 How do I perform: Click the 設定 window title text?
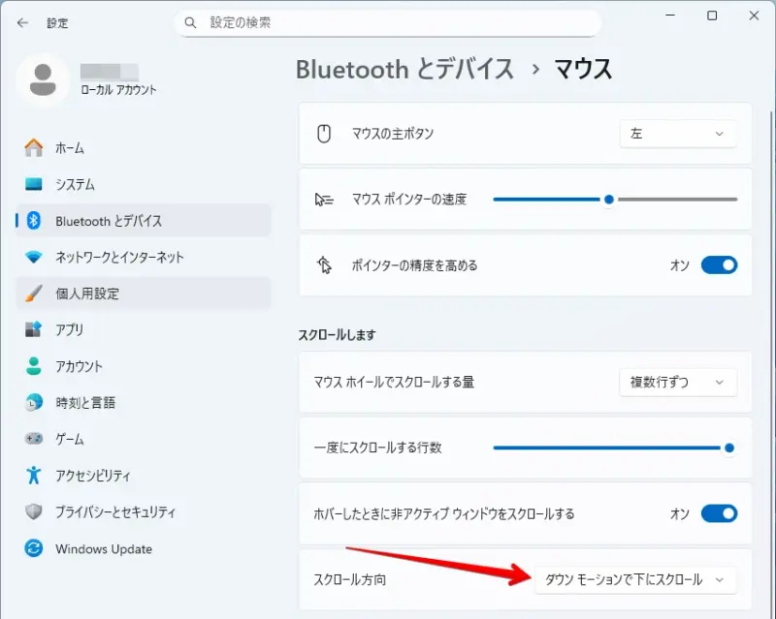coord(57,23)
